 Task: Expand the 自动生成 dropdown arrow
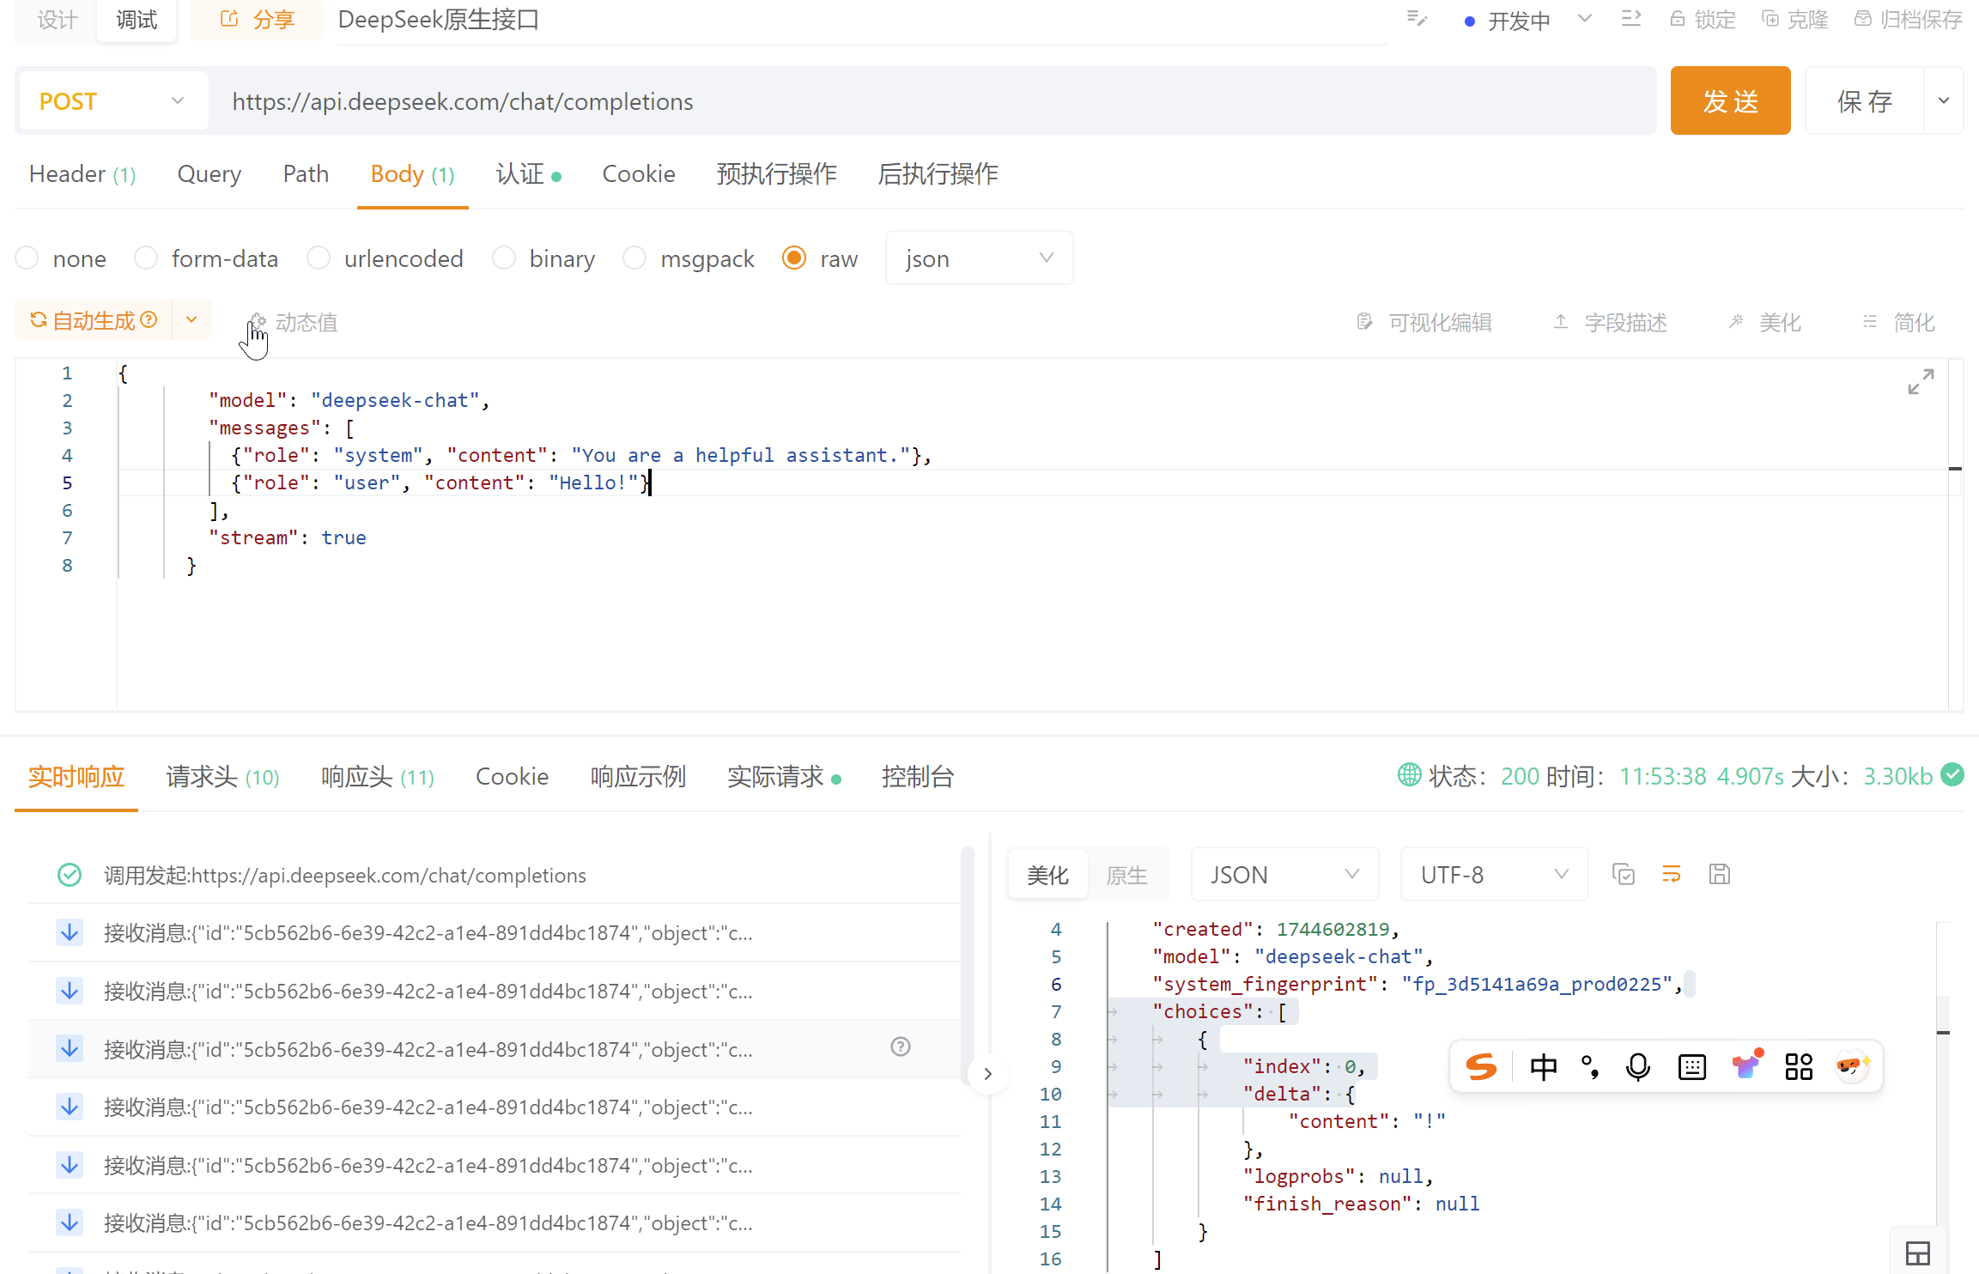point(191,320)
